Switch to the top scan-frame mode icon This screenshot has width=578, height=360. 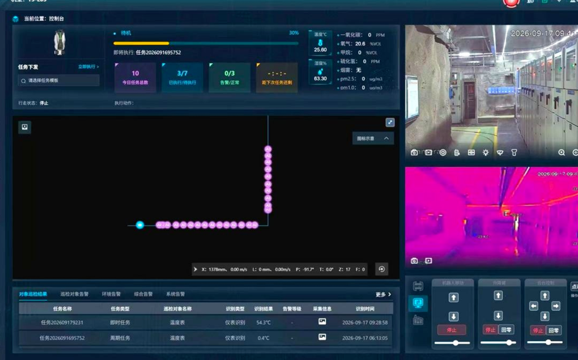(418, 286)
